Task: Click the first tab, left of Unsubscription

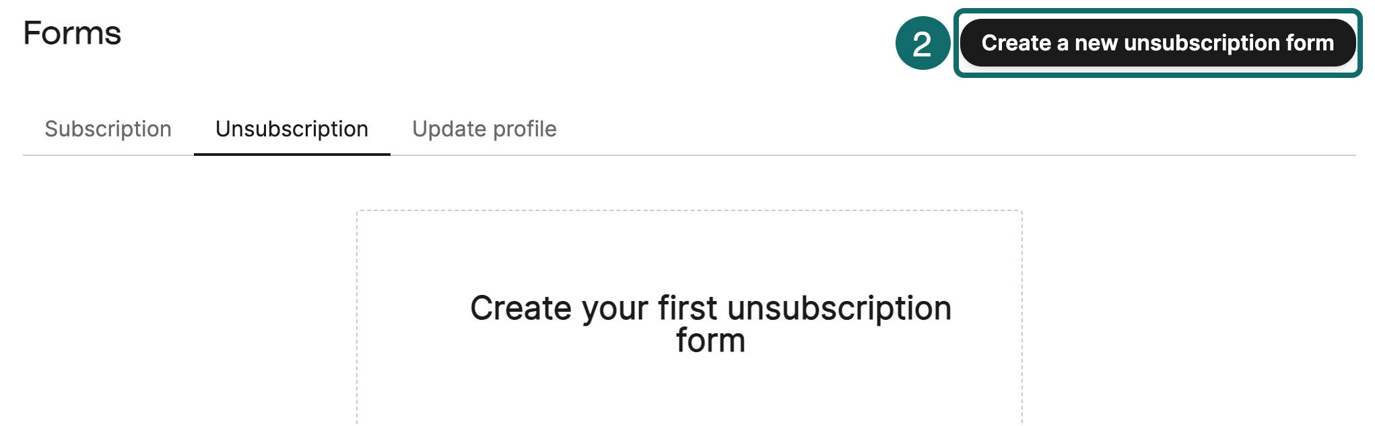Action: coord(108,129)
